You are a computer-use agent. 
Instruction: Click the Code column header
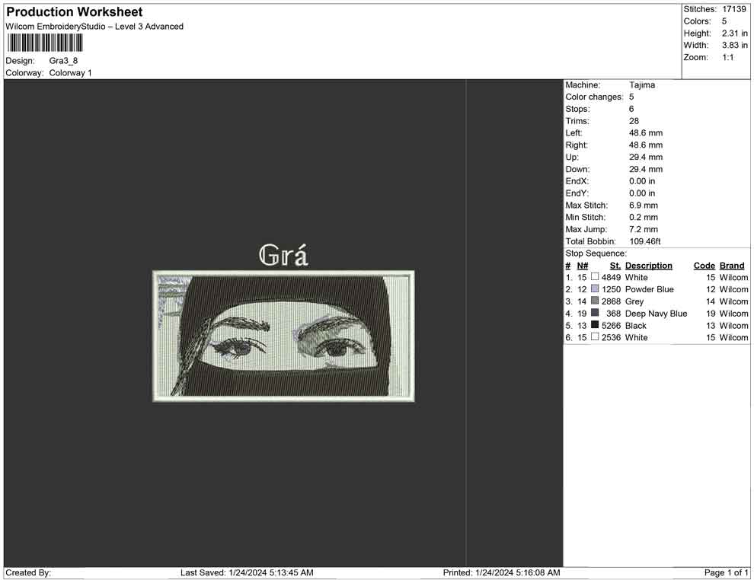click(704, 266)
